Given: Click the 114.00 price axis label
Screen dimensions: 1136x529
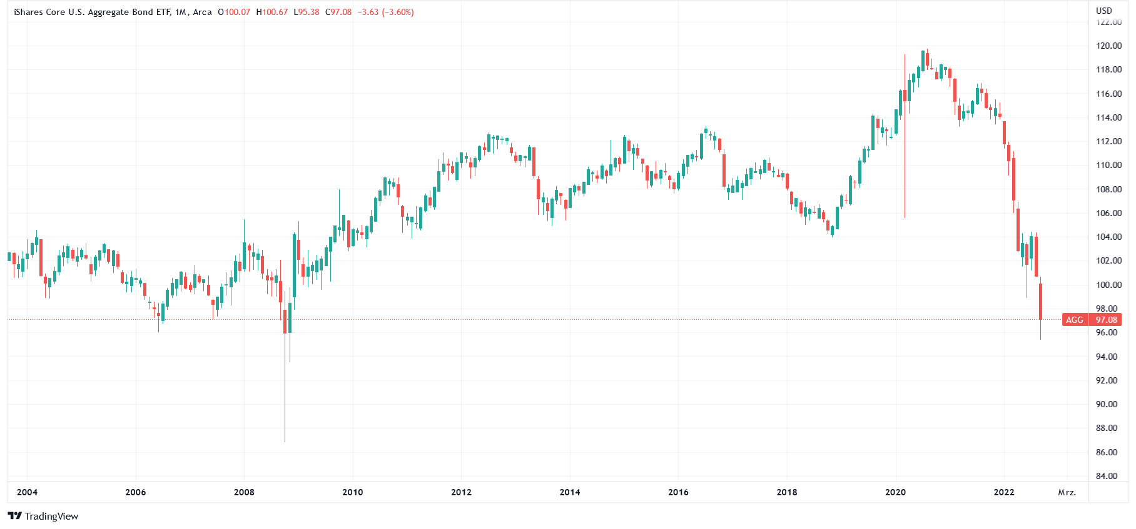Looking at the screenshot, I should (x=1109, y=117).
